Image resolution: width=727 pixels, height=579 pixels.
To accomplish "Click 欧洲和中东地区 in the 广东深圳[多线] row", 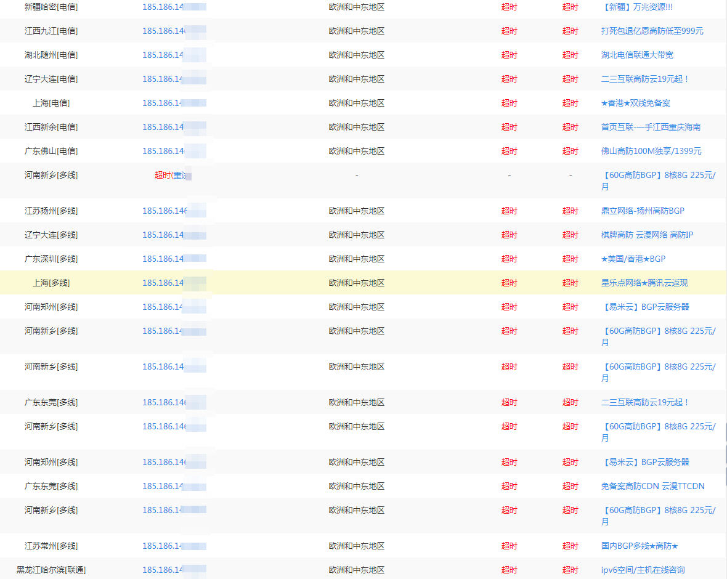I will pyautogui.click(x=357, y=259).
